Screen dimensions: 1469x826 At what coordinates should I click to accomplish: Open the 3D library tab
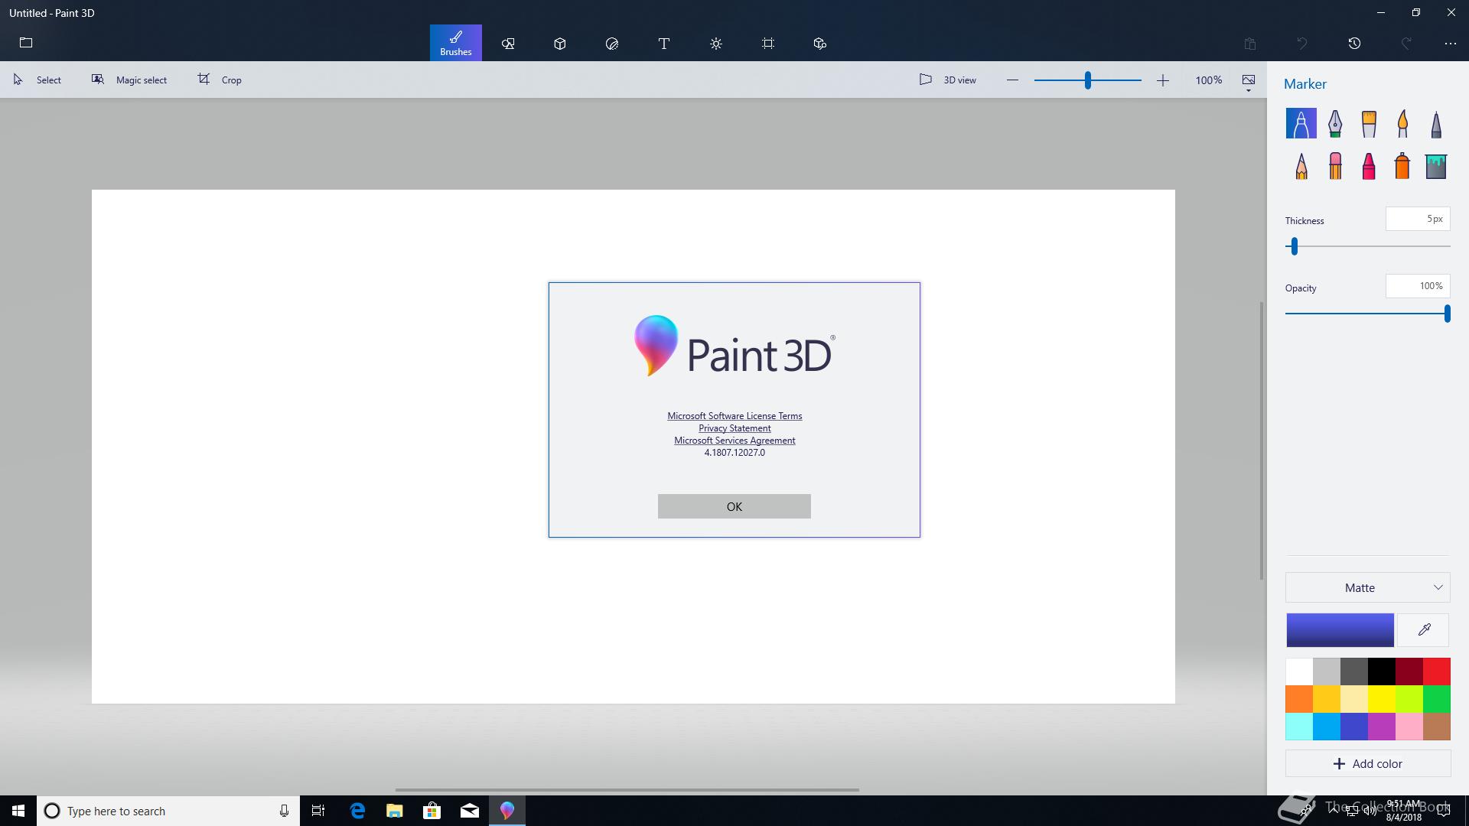(x=820, y=44)
